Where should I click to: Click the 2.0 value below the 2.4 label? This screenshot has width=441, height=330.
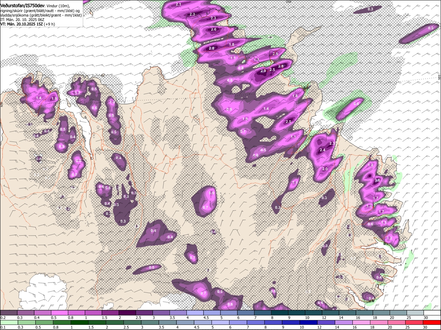pos(325,169)
